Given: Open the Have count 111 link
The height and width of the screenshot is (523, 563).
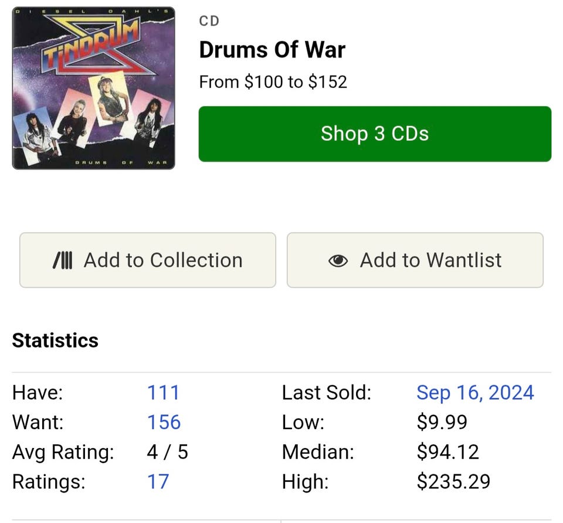Looking at the screenshot, I should tap(163, 392).
